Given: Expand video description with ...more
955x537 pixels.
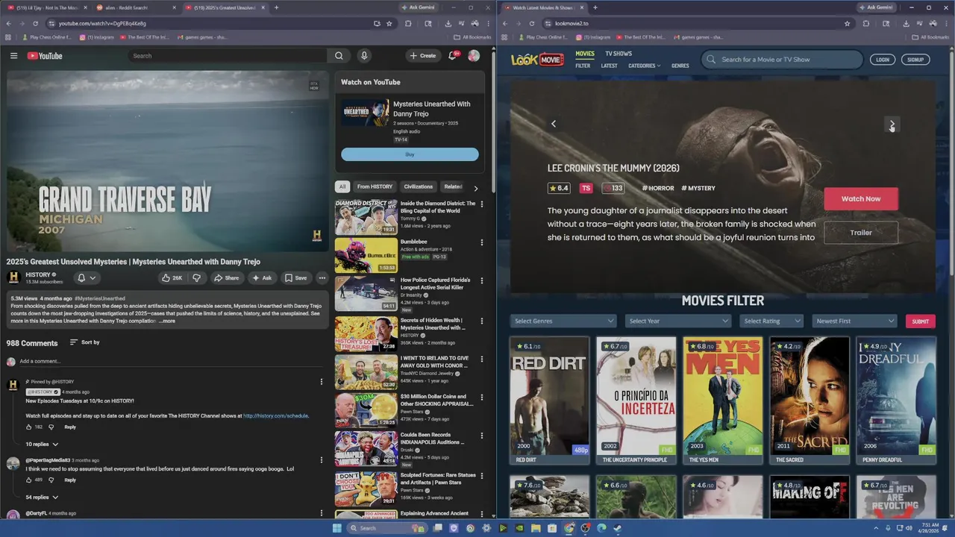Looking at the screenshot, I should click(x=167, y=321).
